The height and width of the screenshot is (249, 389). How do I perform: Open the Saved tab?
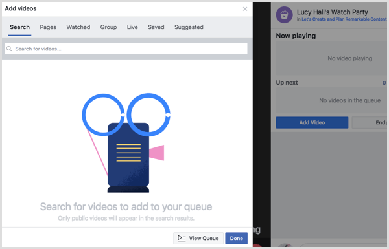[x=156, y=27]
